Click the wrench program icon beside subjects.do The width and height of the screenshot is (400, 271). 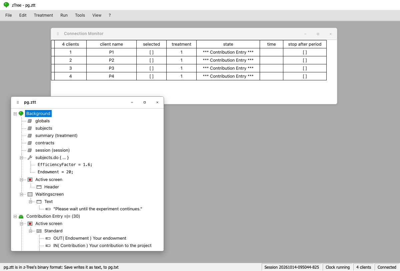point(30,158)
